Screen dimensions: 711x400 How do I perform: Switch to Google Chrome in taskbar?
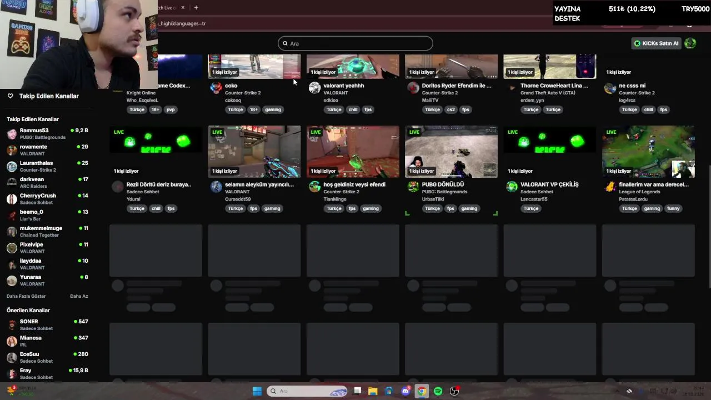422,391
